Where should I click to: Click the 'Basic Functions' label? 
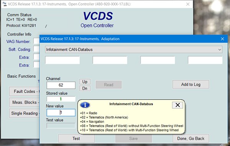[21, 76]
